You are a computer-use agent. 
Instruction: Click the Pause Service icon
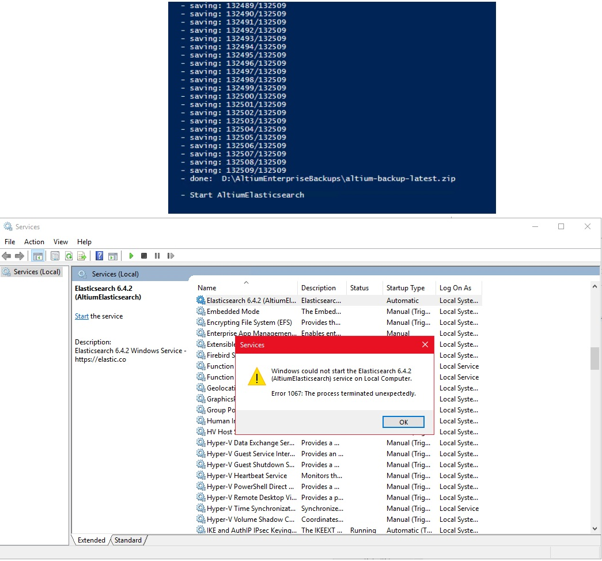(157, 256)
